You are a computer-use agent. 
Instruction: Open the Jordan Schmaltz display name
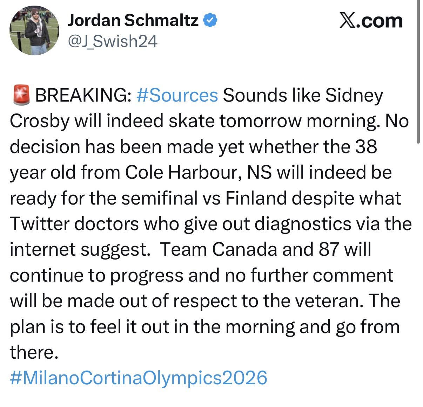click(133, 20)
